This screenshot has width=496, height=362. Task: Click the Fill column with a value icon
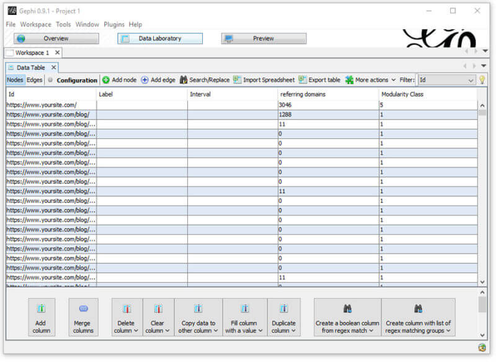245,308
